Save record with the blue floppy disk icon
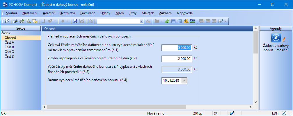This screenshot has height=116, width=293. (75, 21)
